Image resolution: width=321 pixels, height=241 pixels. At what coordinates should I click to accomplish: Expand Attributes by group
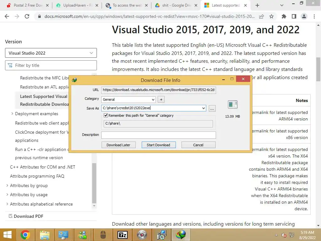click(x=7, y=185)
